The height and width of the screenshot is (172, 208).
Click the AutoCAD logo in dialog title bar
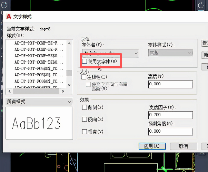coord(9,17)
